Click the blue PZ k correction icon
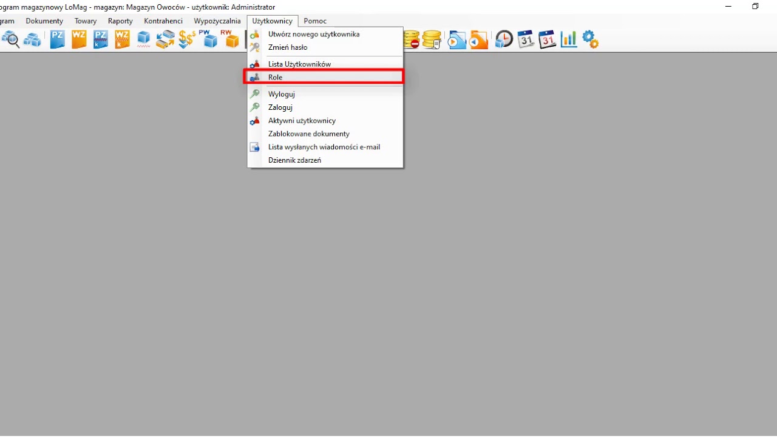777x437 pixels. pyautogui.click(x=100, y=39)
